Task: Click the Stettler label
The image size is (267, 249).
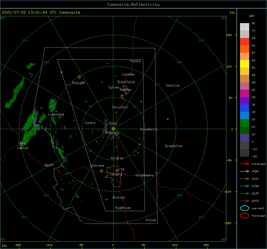Action: 173,86
